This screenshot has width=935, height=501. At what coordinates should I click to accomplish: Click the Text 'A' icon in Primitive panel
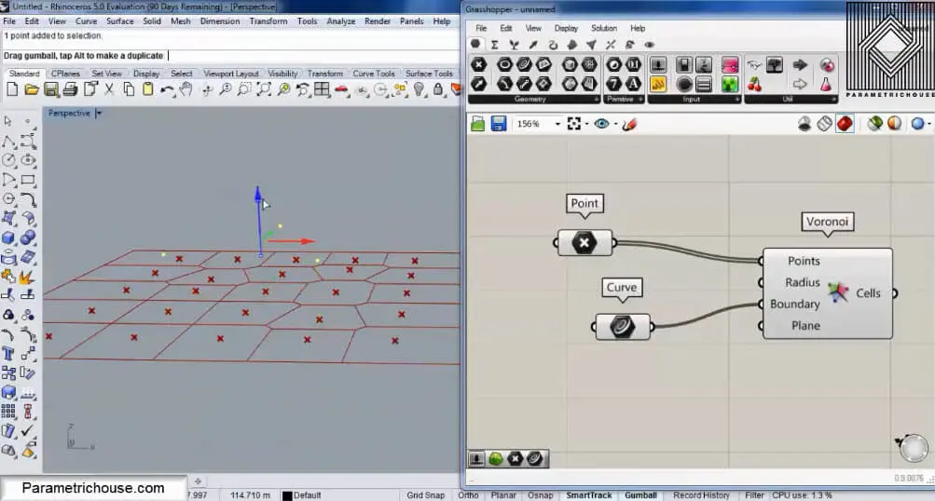633,84
